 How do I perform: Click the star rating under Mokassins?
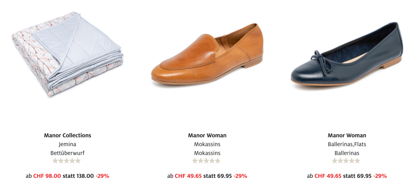(x=206, y=161)
